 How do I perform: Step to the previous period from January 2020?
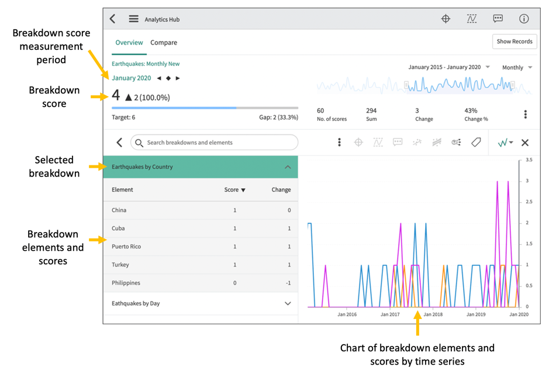coord(159,78)
